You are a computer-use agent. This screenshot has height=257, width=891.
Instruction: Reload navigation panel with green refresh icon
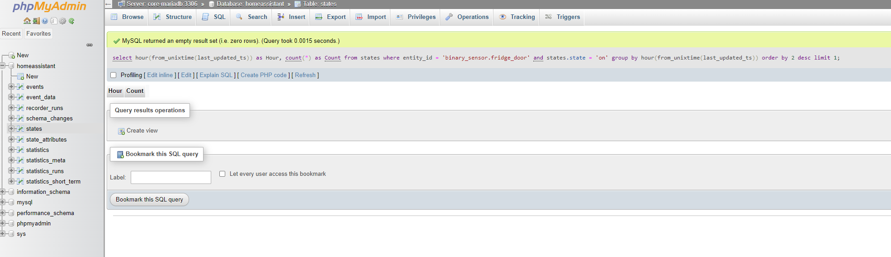coord(71,21)
